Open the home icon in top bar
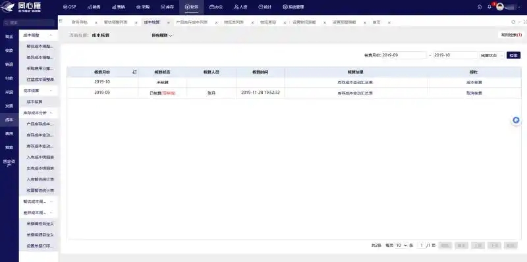The height and width of the screenshot is (262, 527). 480,7
